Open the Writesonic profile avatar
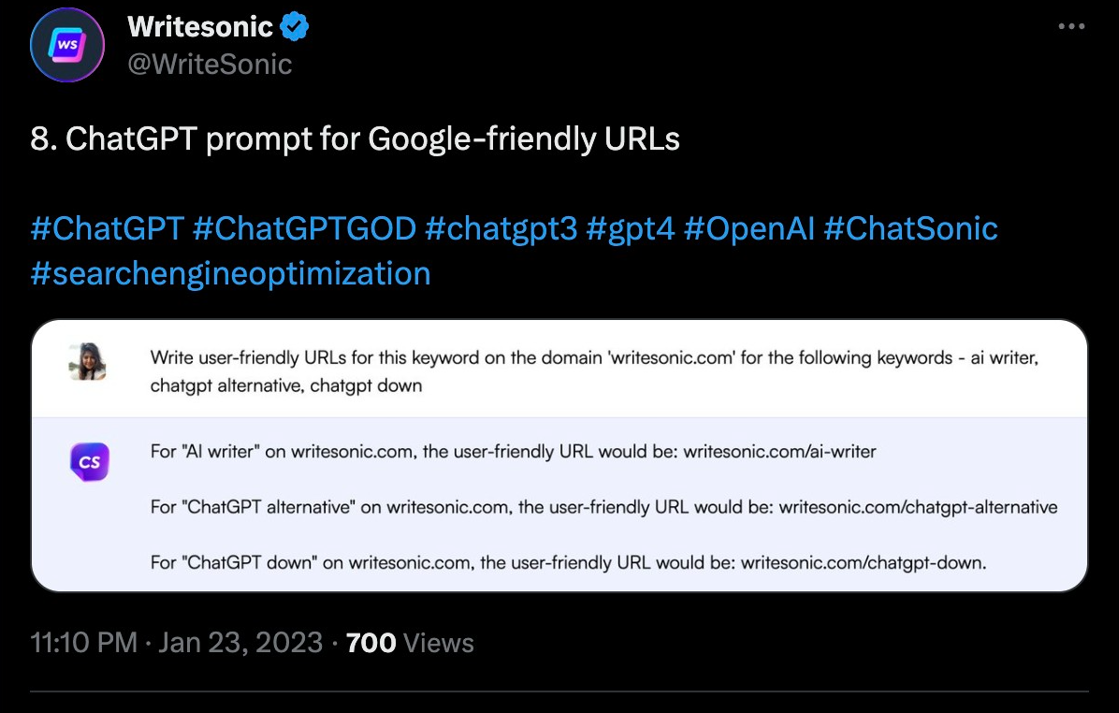The height and width of the screenshot is (713, 1119). click(66, 45)
